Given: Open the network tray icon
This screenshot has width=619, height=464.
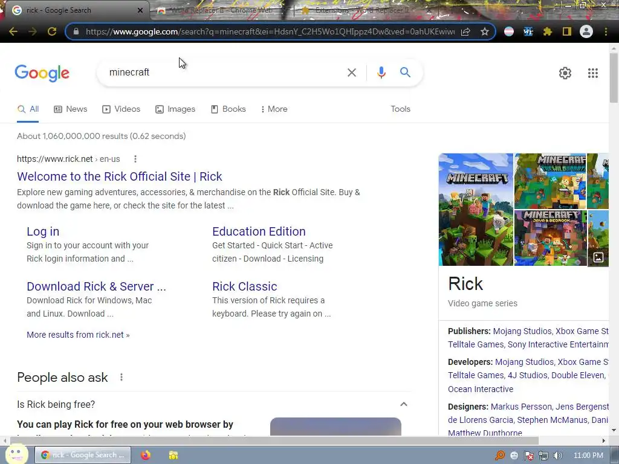Looking at the screenshot, I should pos(543,456).
